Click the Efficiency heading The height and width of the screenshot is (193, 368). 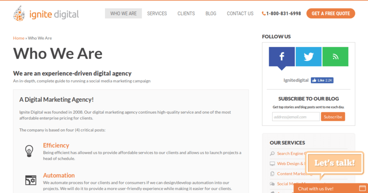56,146
